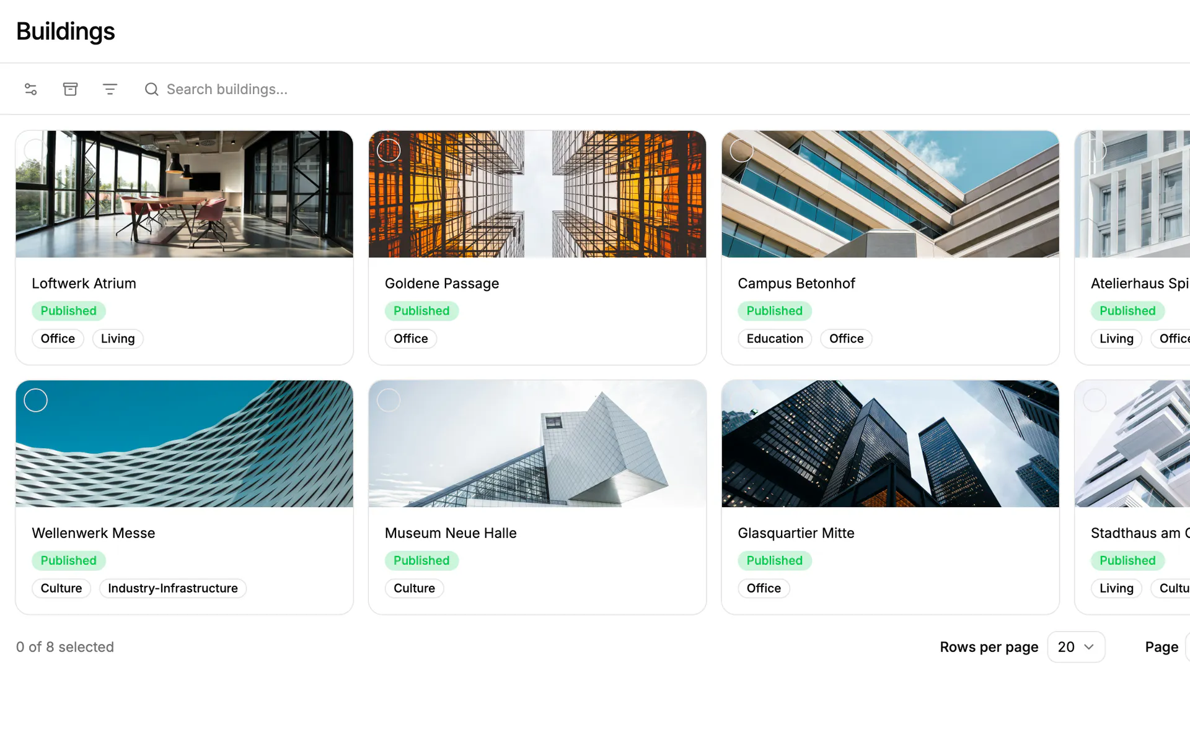Click the Loftwerk Atrium title
This screenshot has width=1190, height=743.
click(84, 284)
